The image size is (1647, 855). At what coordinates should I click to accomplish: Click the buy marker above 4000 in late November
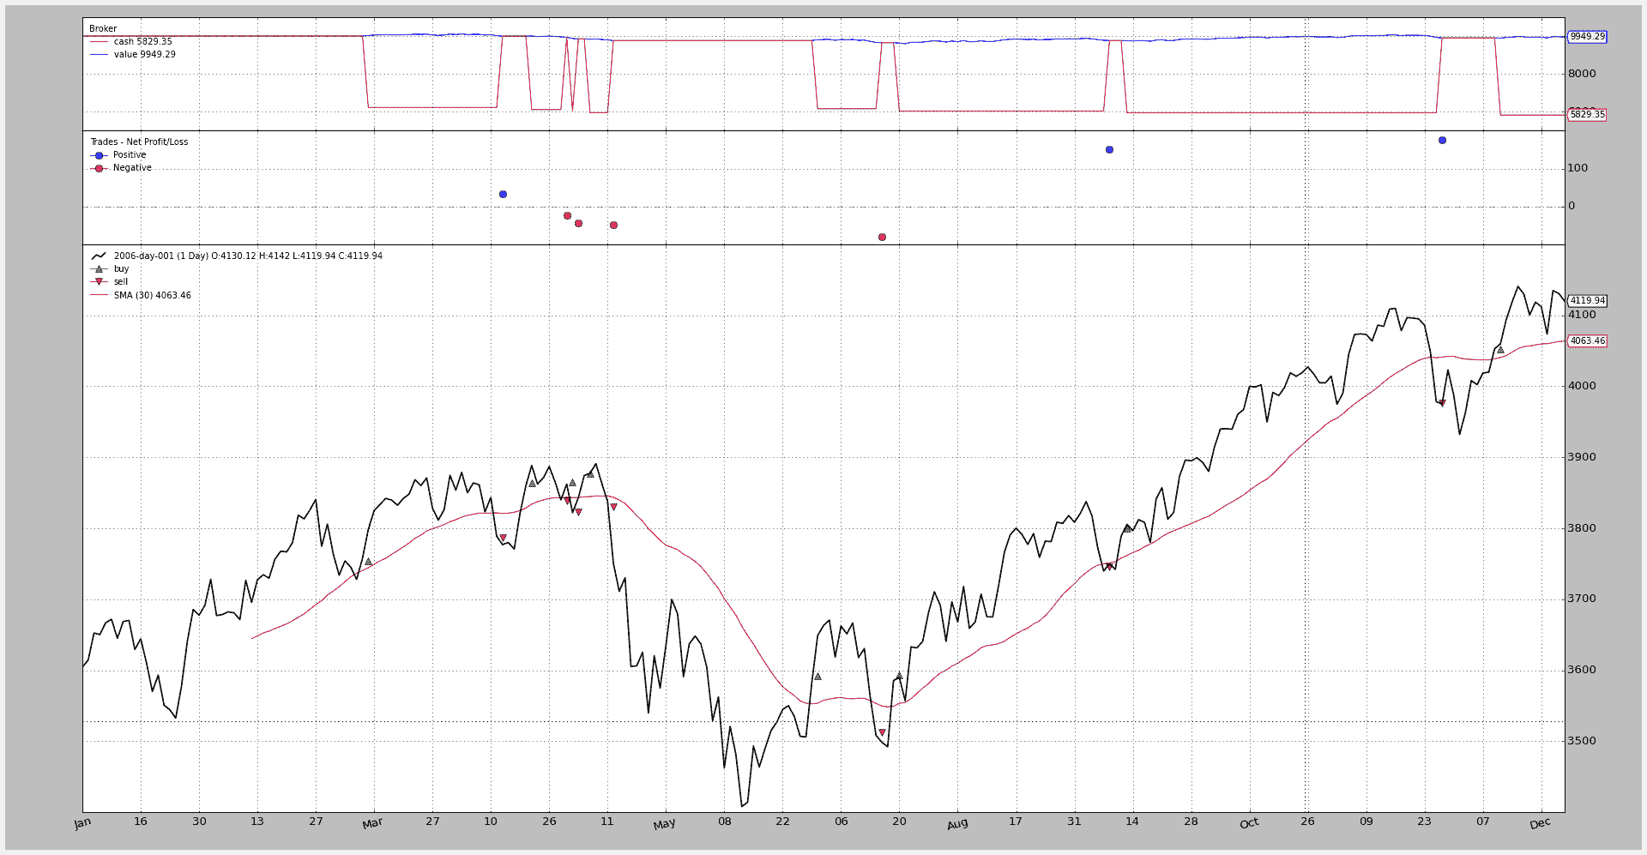[x=1500, y=350]
